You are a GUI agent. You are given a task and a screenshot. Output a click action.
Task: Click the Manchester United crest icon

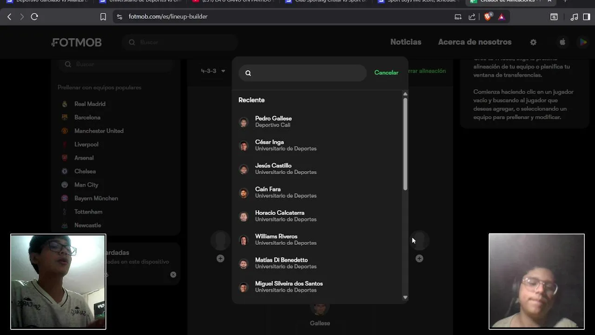coord(65,131)
